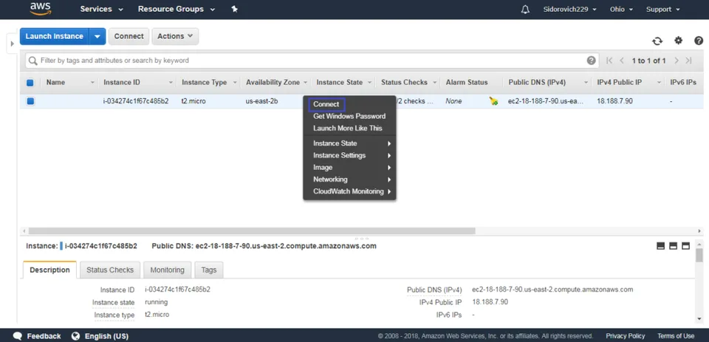This screenshot has height=342, width=709.
Task: Choose Get Windows Password
Action: 349,116
